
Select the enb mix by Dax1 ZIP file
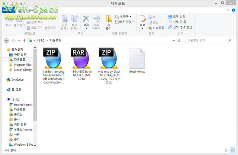(109, 66)
